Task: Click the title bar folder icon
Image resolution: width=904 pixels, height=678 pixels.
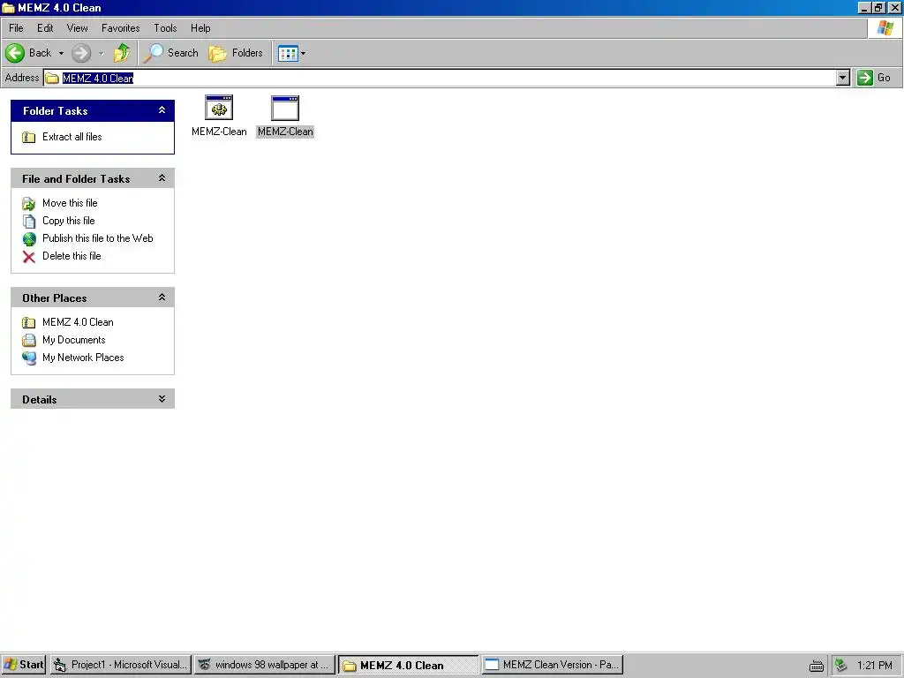Action: (8, 8)
